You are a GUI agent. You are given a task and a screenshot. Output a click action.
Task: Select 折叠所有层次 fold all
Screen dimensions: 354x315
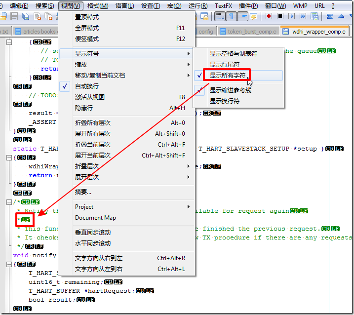point(127,123)
